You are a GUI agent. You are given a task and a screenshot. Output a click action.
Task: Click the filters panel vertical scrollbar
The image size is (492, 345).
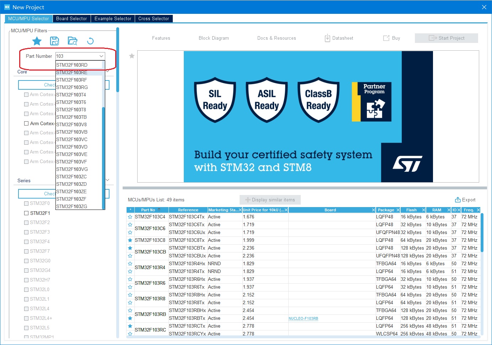click(x=118, y=60)
